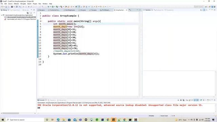Screen dimensions: 217x122
Task: Open the External Tools dropdown arrow
Action: pos(63,7)
